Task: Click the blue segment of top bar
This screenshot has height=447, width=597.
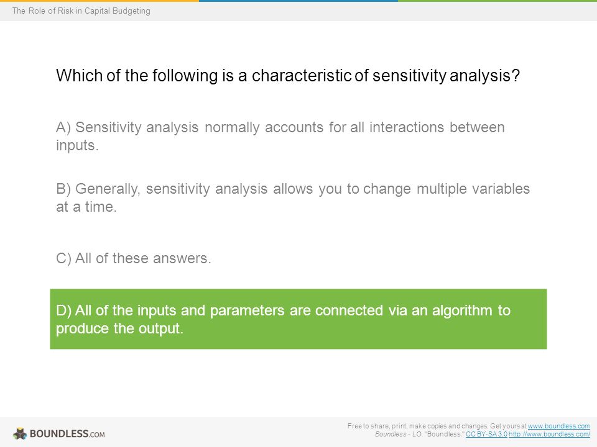Action: tap(298, 1)
